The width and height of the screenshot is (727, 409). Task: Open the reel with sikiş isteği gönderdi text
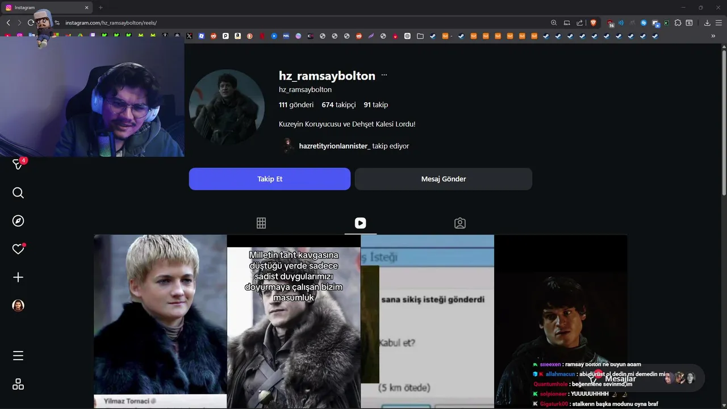pos(427,322)
